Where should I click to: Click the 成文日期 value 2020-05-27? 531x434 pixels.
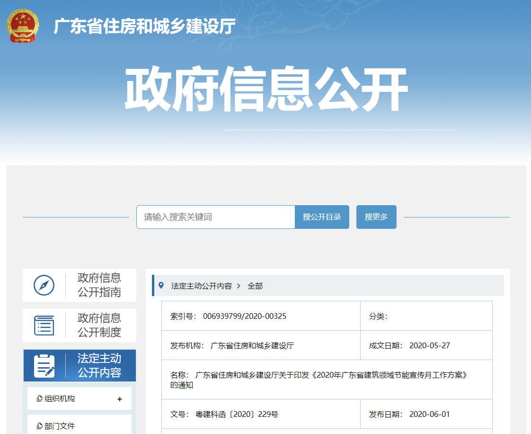click(430, 345)
